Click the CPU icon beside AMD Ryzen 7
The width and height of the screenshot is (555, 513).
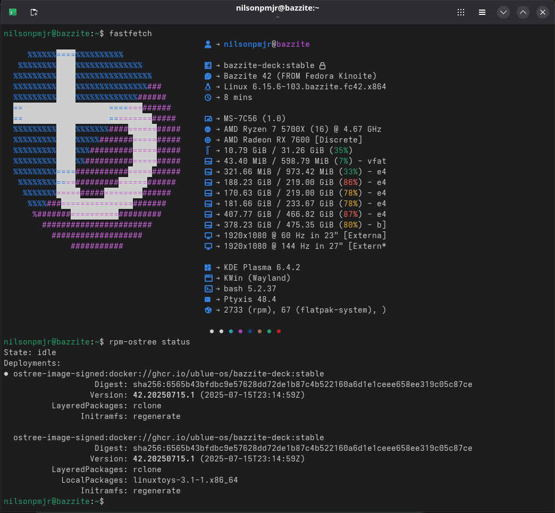(208, 129)
